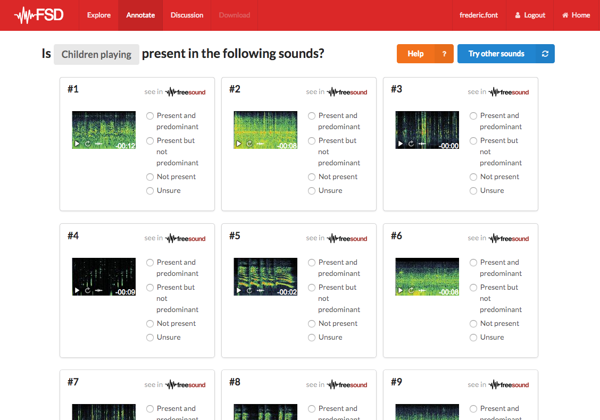Image resolution: width=600 pixels, height=420 pixels.
Task: Click the Children playing category label
Action: pyautogui.click(x=96, y=55)
